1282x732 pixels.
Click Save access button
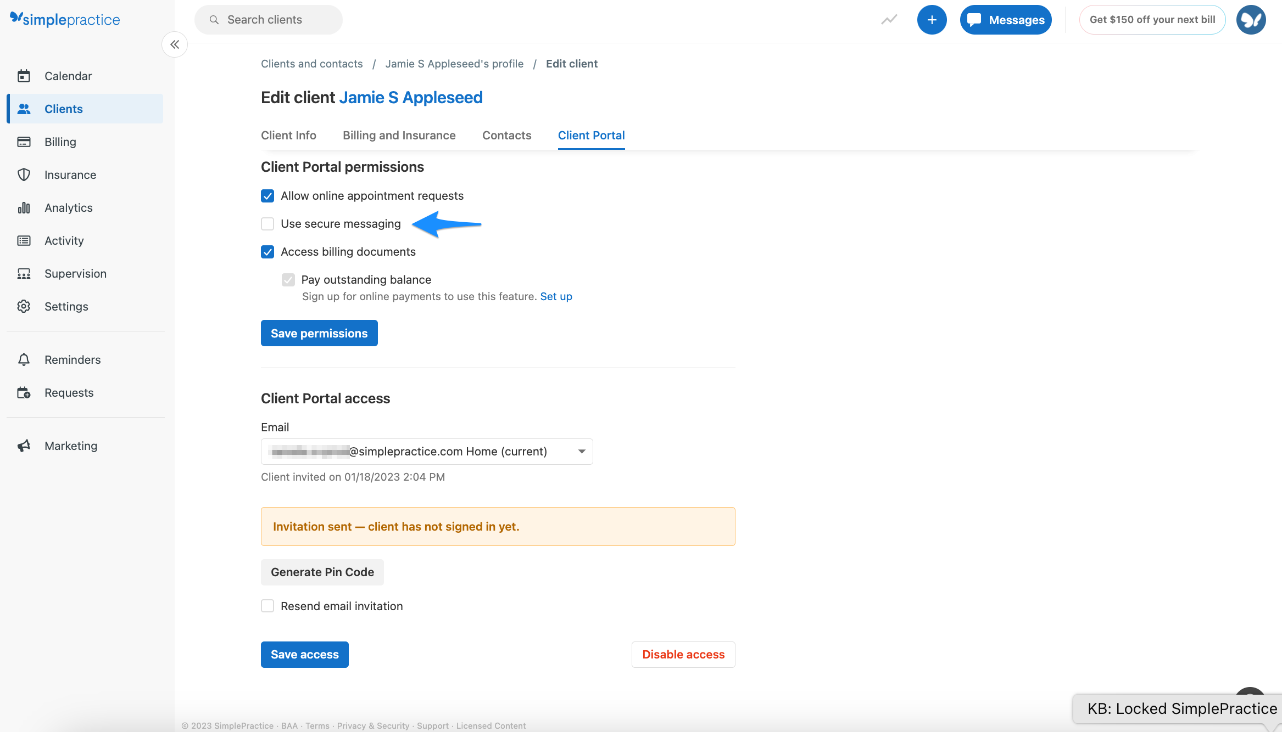[305, 655]
